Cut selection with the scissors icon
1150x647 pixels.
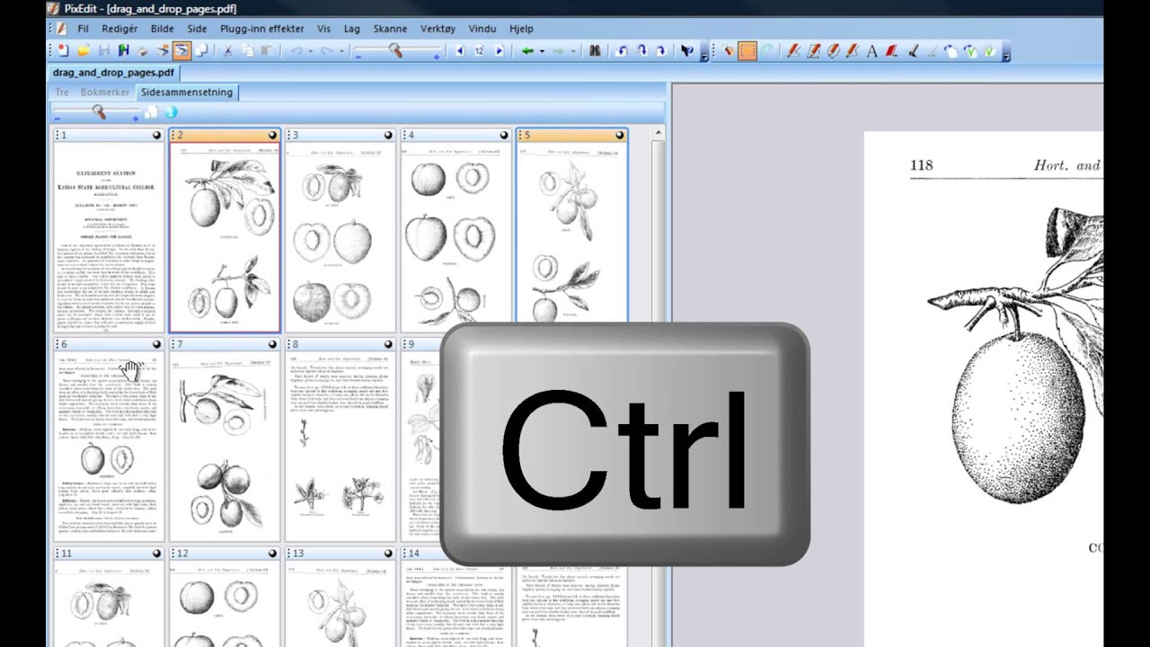227,51
